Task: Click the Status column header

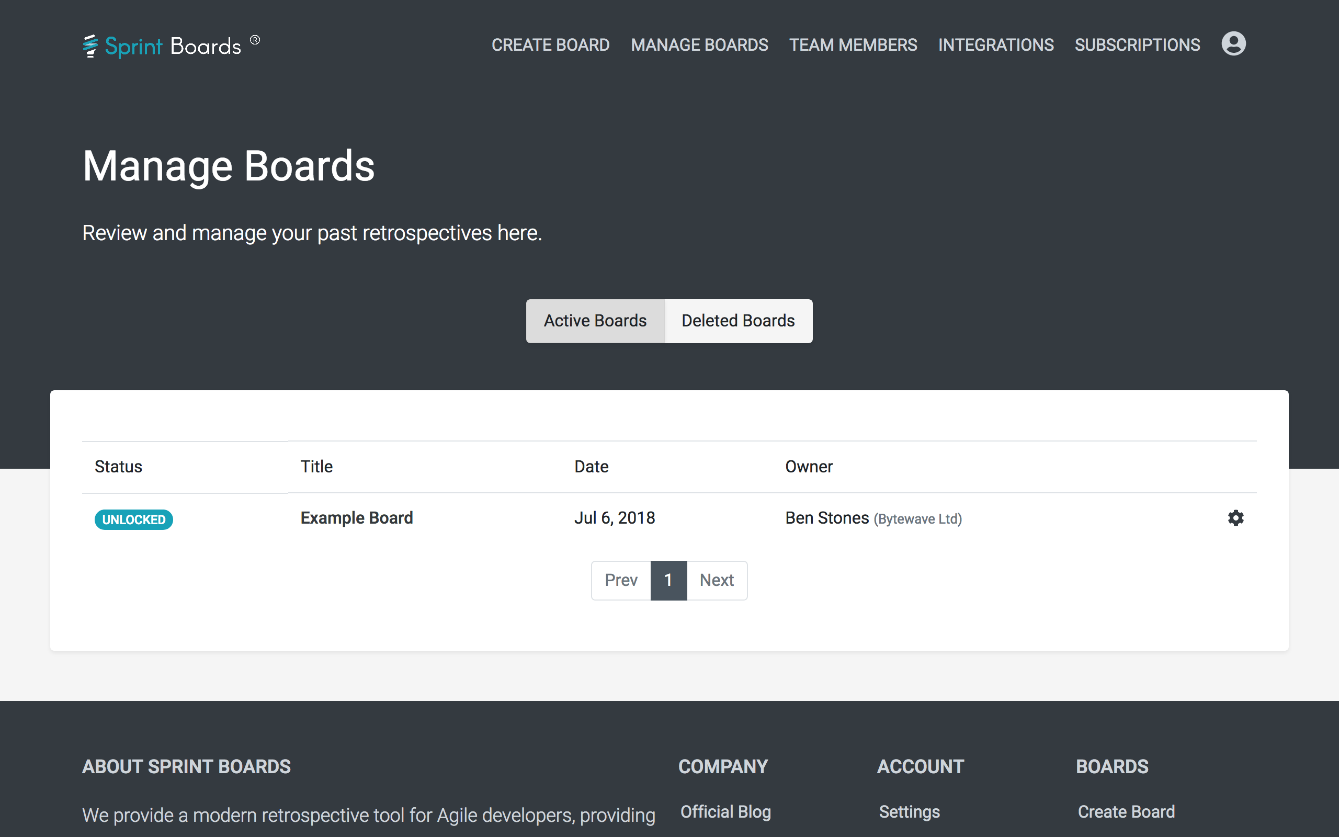Action: tap(118, 467)
